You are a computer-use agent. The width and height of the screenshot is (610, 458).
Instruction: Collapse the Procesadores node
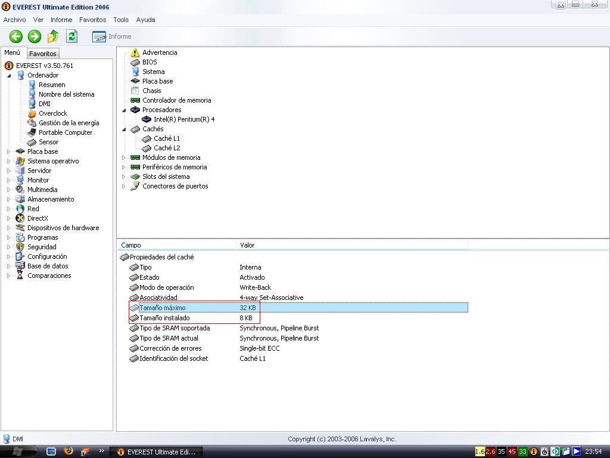pyautogui.click(x=124, y=110)
